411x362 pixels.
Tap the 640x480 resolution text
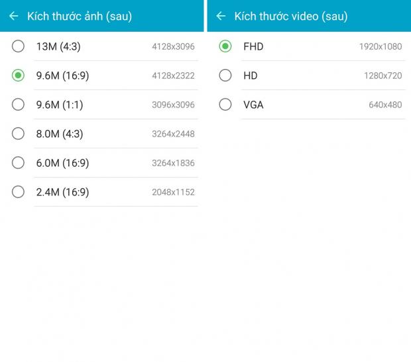385,105
